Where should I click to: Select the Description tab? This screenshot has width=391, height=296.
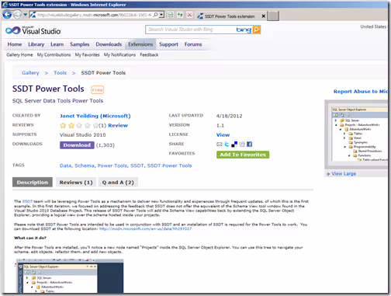33,183
